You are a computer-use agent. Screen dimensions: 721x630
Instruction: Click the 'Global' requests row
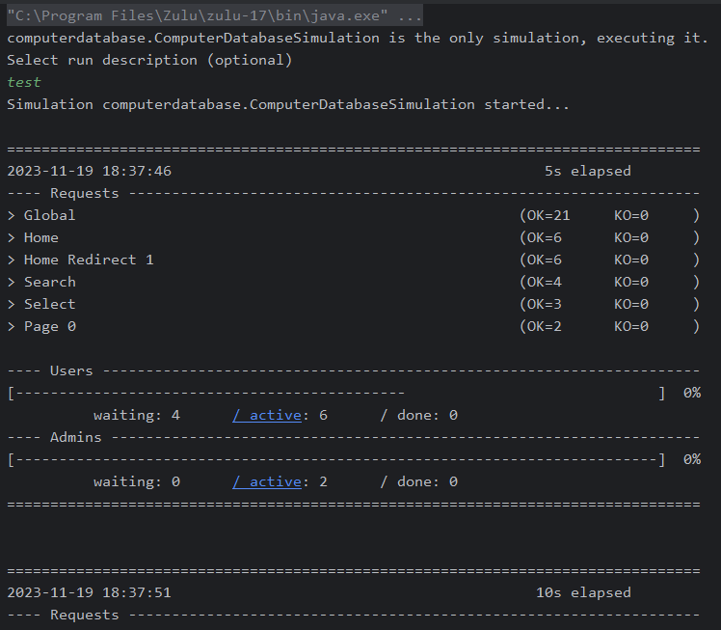coord(353,215)
